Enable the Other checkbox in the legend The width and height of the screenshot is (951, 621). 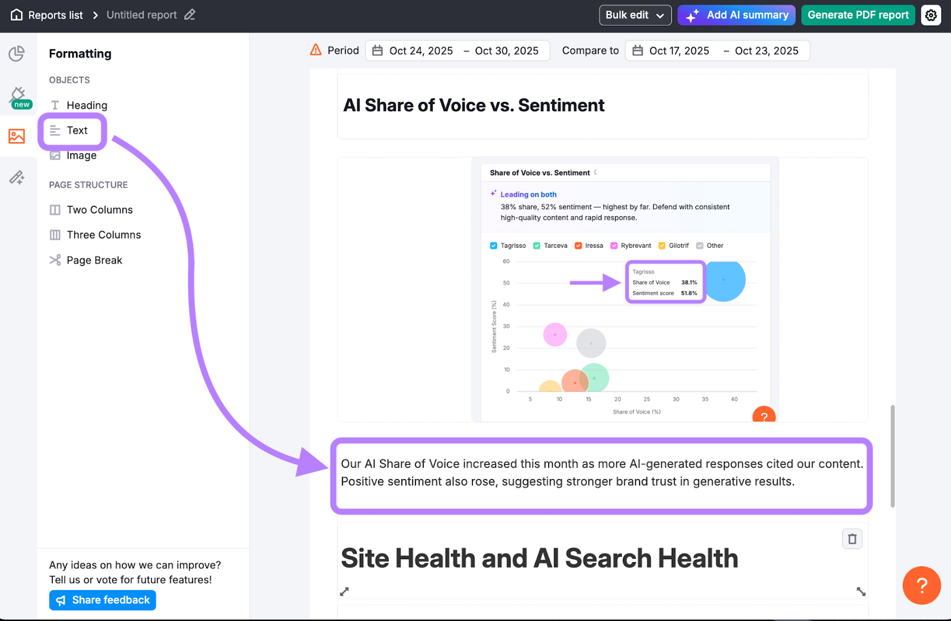pyautogui.click(x=699, y=245)
